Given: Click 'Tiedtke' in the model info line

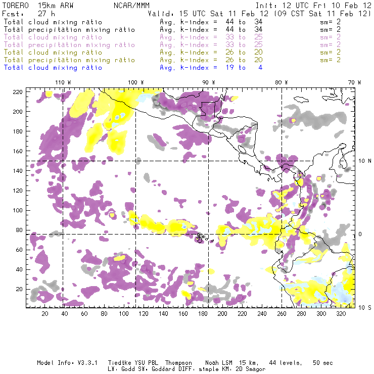Looking at the screenshot, I should (x=120, y=363).
